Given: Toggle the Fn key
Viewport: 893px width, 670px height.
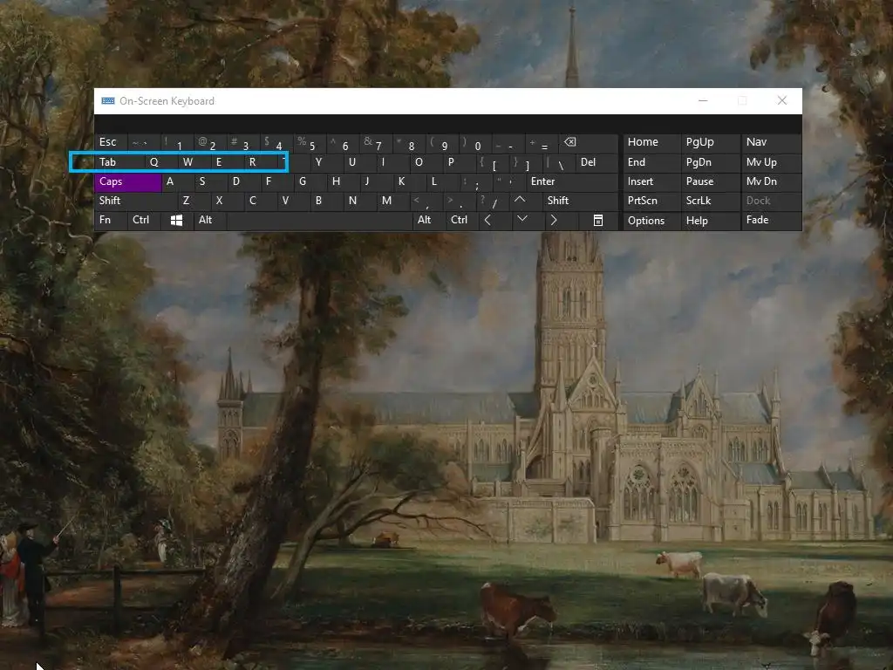Looking at the screenshot, I should tap(111, 220).
